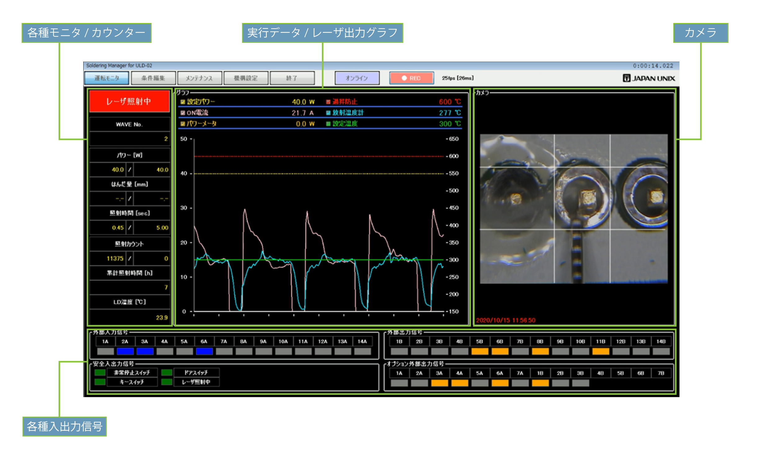Click the blue indicator under input 6A
This screenshot has height=459, width=763.
coord(204,351)
